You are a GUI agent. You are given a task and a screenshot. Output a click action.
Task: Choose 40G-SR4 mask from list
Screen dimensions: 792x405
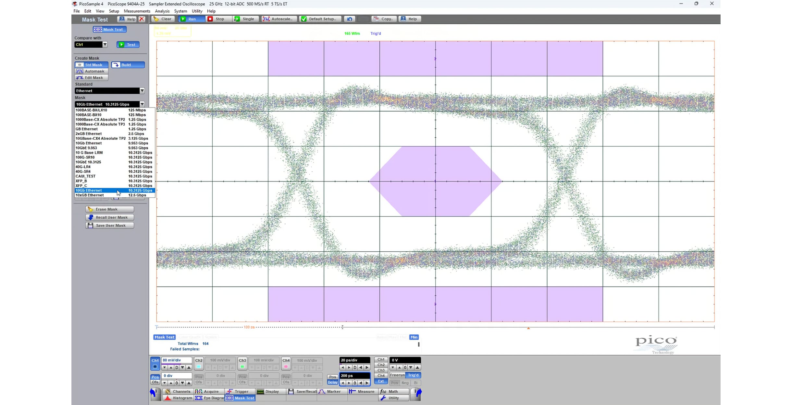tap(115, 172)
